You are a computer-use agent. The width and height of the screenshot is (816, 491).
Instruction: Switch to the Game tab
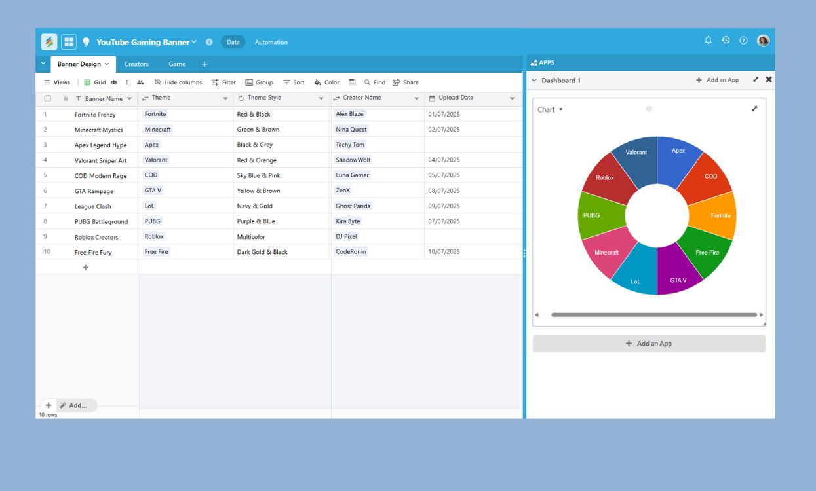(x=177, y=64)
